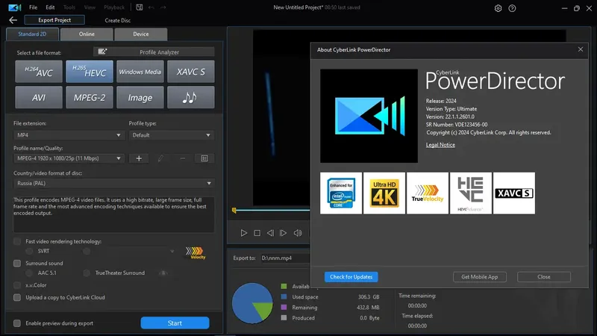Click the redo arrow in toolbar
Viewport: 597px width, 336px height.
click(x=163, y=7)
